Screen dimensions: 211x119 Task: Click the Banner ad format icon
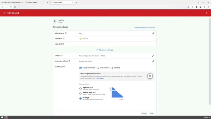coord(80,39)
